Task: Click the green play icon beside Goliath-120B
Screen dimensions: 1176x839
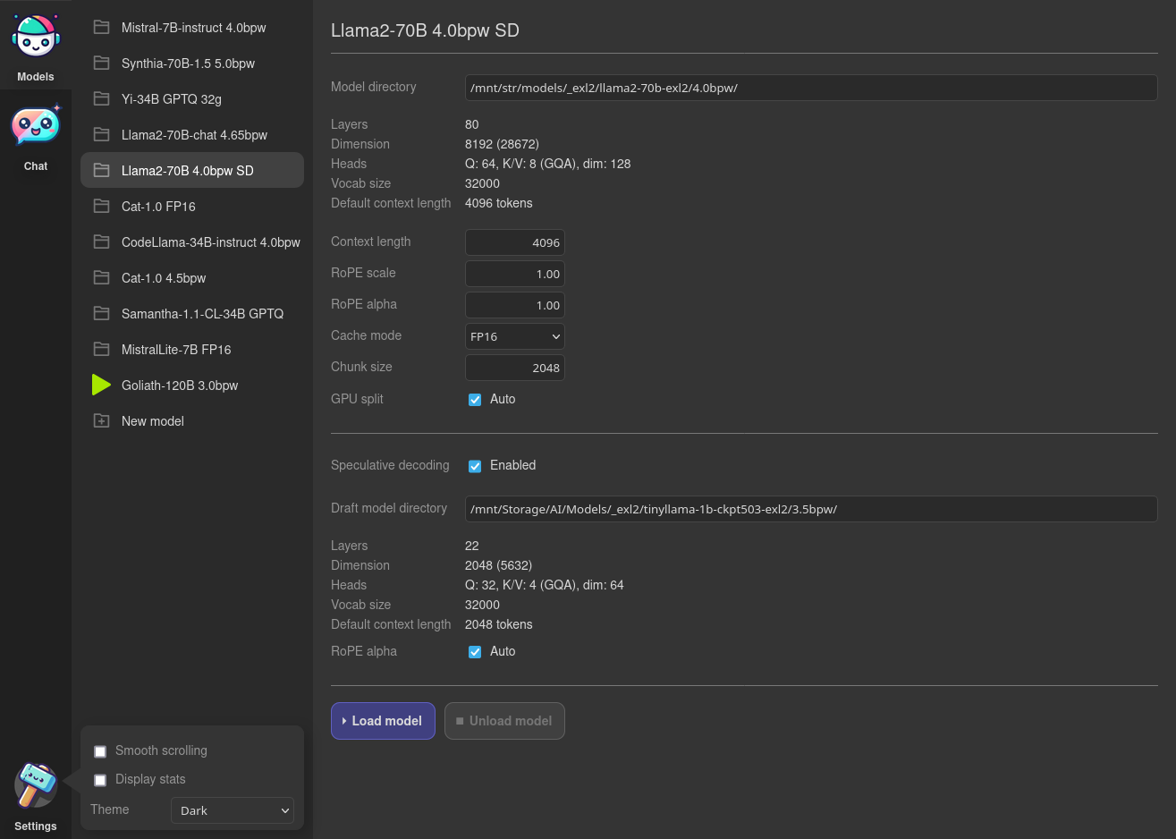Action: click(101, 386)
